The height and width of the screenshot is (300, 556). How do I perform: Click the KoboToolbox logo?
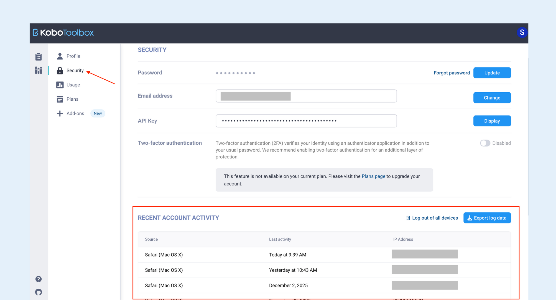63,33
